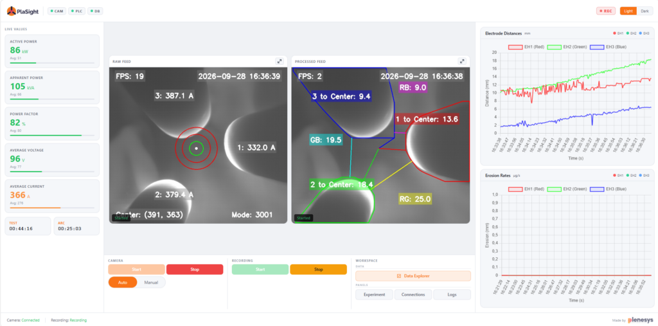658x326 pixels.
Task: Toggle EH3 in Erosion Rates header legend
Action: point(645,175)
